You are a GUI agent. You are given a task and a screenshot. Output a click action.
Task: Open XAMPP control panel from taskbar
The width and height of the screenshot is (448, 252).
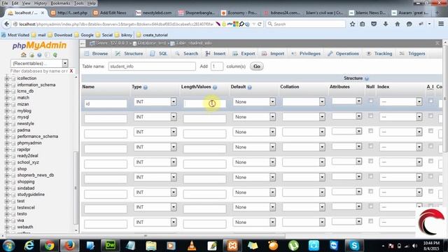232,246
